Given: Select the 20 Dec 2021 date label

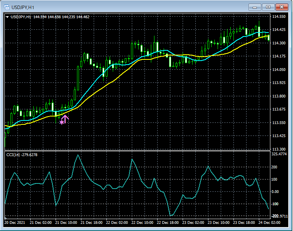Looking at the screenshot, I should pyautogui.click(x=15, y=223).
